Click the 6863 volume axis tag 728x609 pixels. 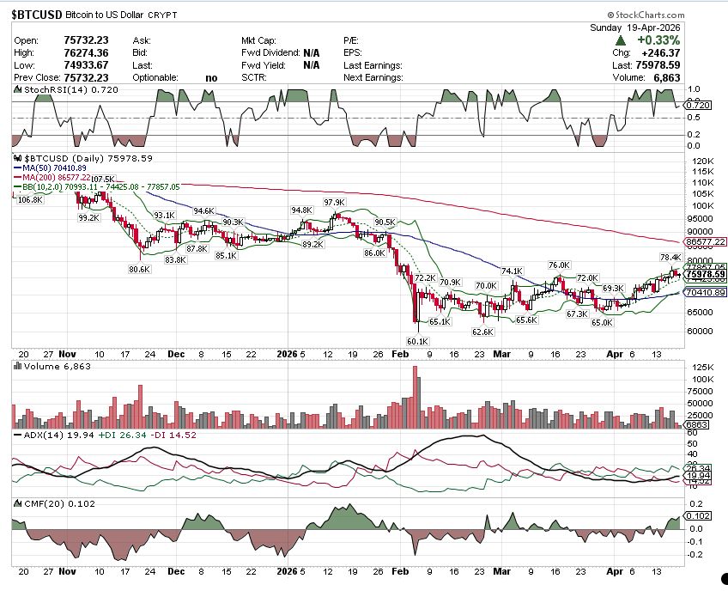click(697, 424)
